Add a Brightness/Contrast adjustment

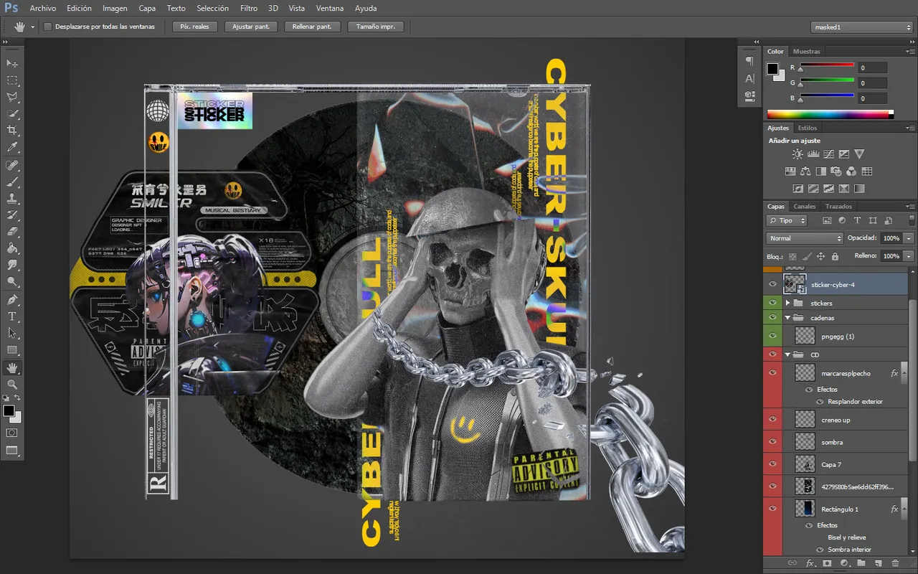(798, 154)
